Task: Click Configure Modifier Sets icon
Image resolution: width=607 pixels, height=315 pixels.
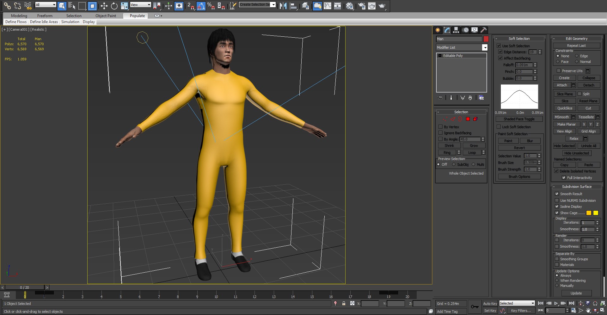Action: tap(481, 98)
